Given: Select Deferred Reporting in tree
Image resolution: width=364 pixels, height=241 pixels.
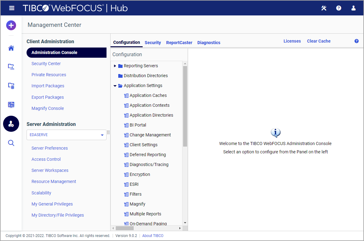Looking at the screenshot, I should 148,155.
